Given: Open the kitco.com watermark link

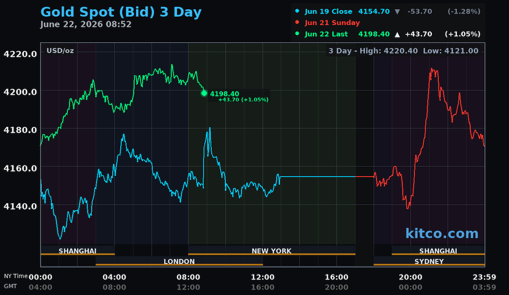Looking at the screenshot, I should pos(442,233).
